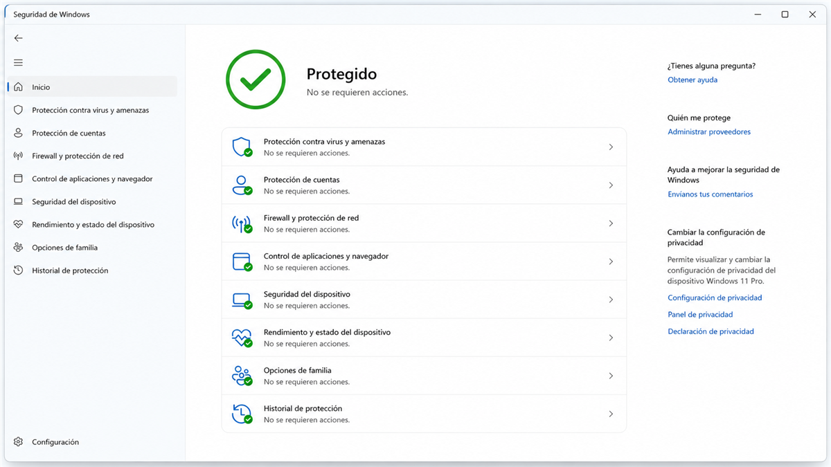Open the chevron on Seguridad del dispositivo card
This screenshot has height=467, width=831.
point(611,300)
